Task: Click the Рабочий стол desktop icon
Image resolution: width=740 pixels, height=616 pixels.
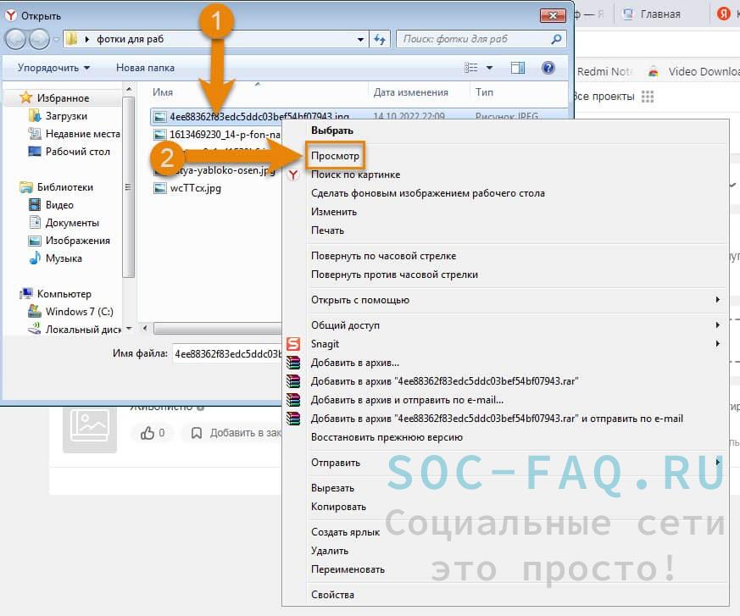Action: (35, 152)
